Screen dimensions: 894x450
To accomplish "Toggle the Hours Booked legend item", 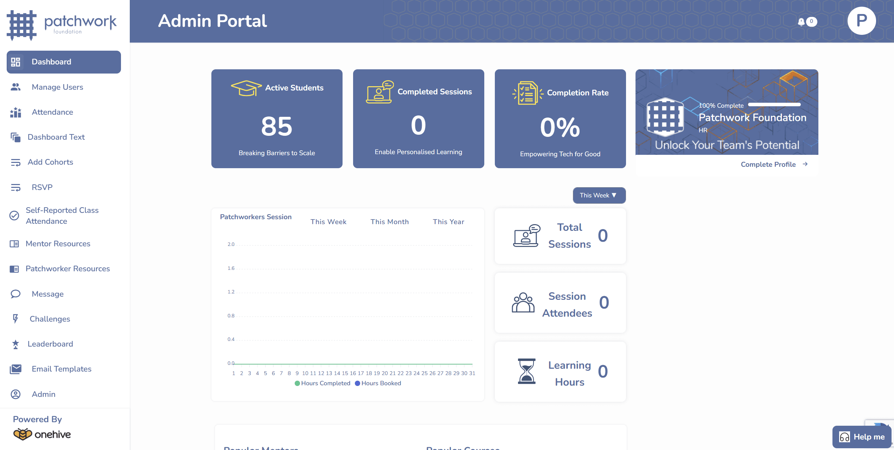I will click(378, 383).
